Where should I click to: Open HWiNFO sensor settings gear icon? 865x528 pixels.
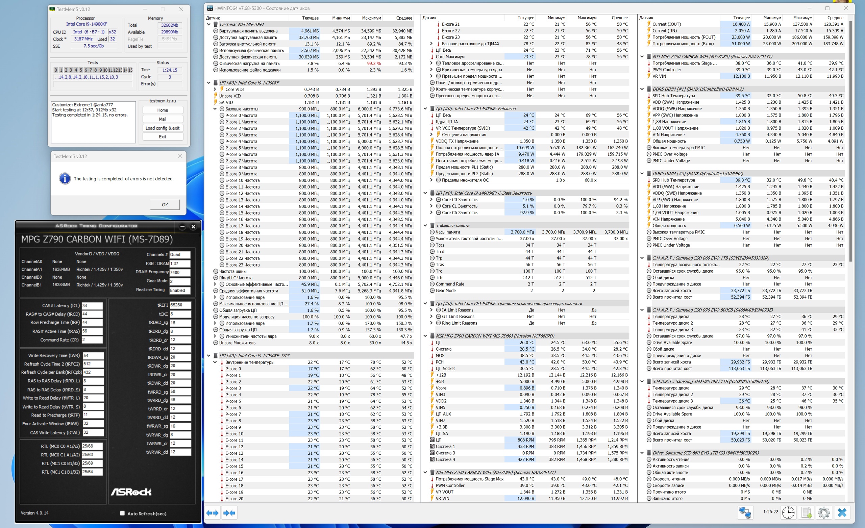pyautogui.click(x=823, y=512)
